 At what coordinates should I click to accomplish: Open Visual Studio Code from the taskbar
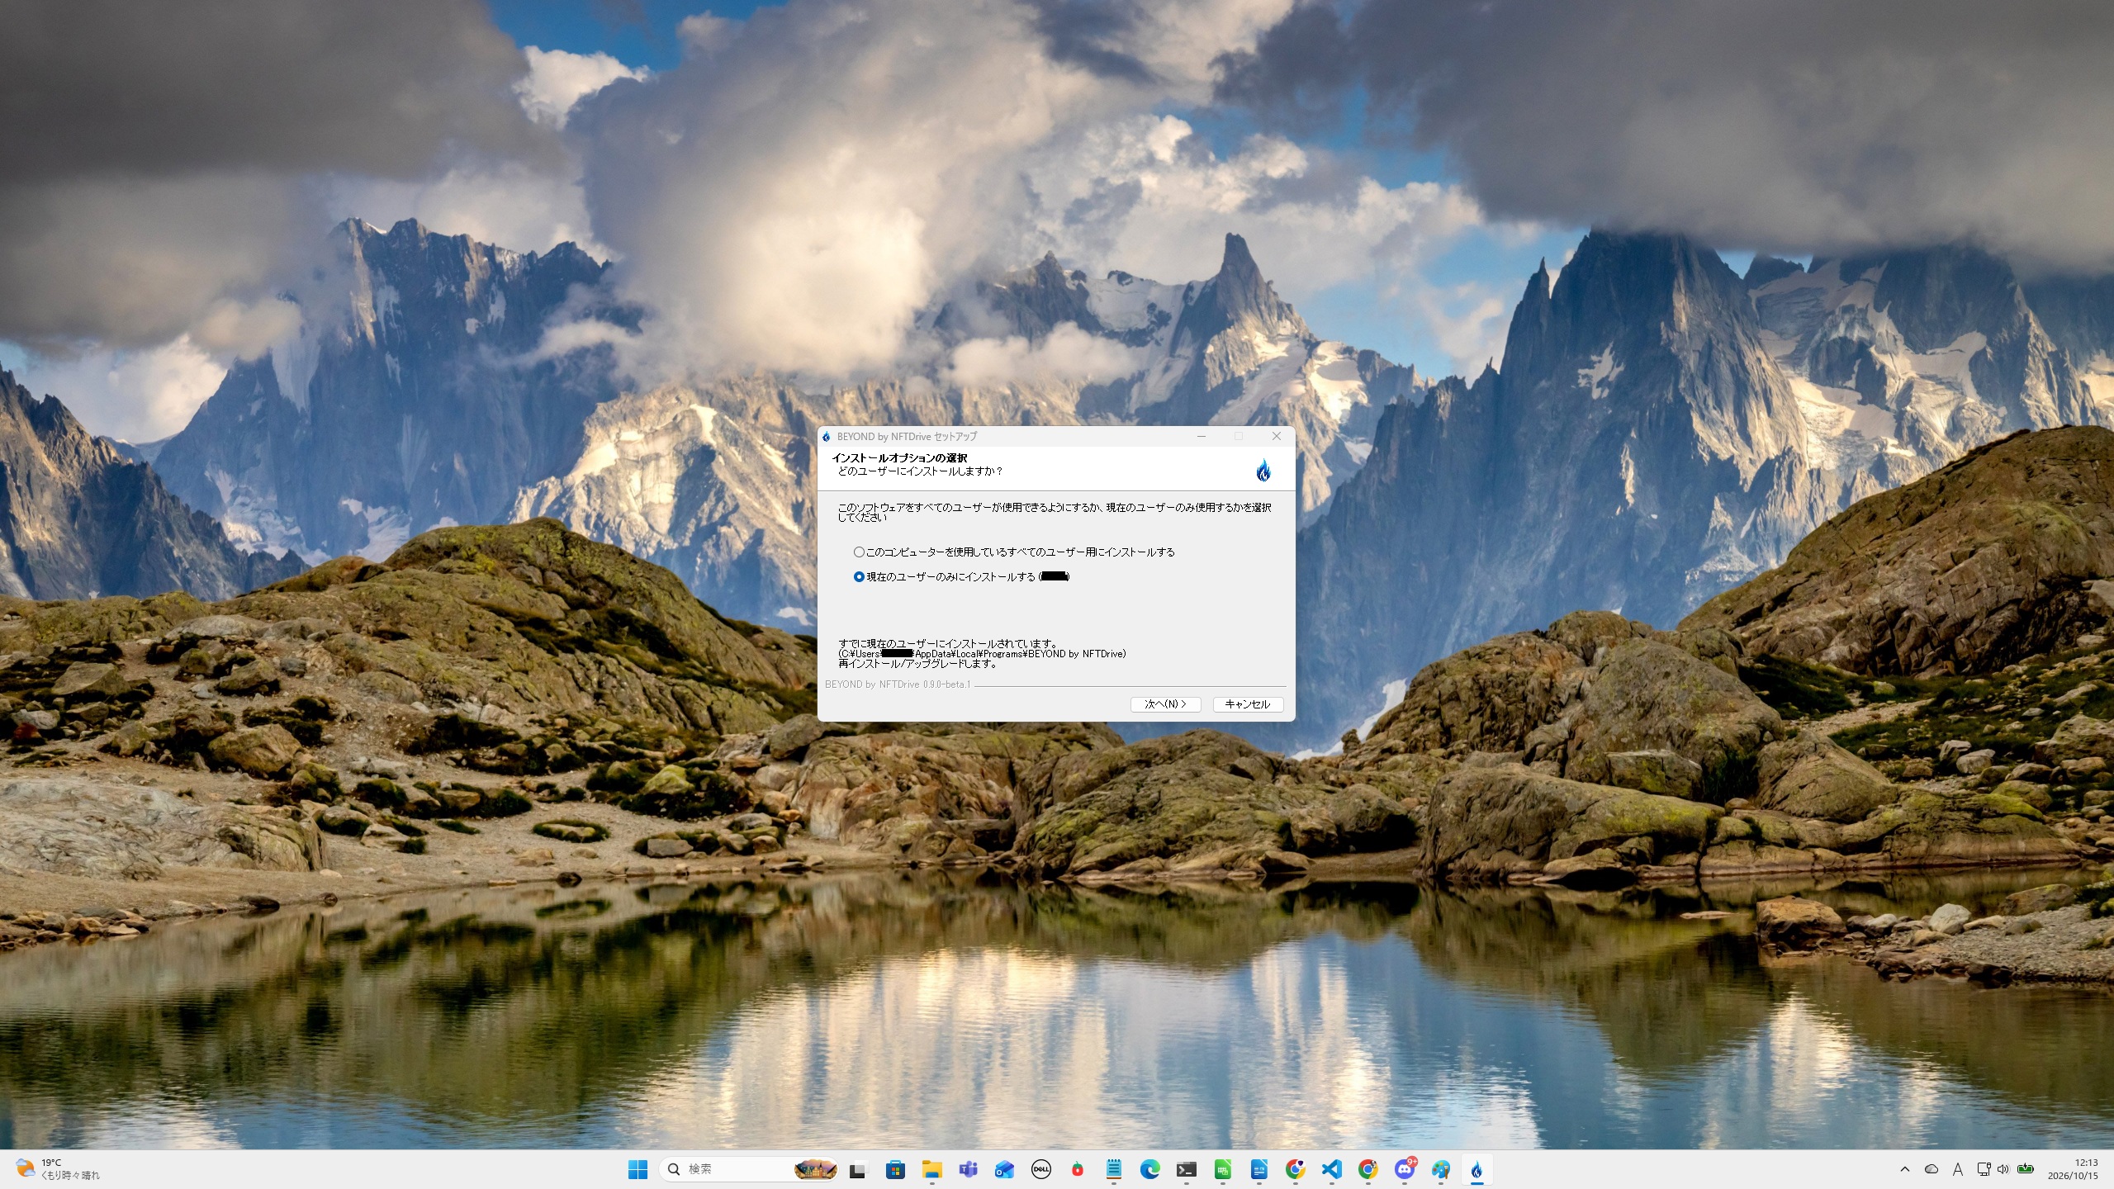1331,1169
